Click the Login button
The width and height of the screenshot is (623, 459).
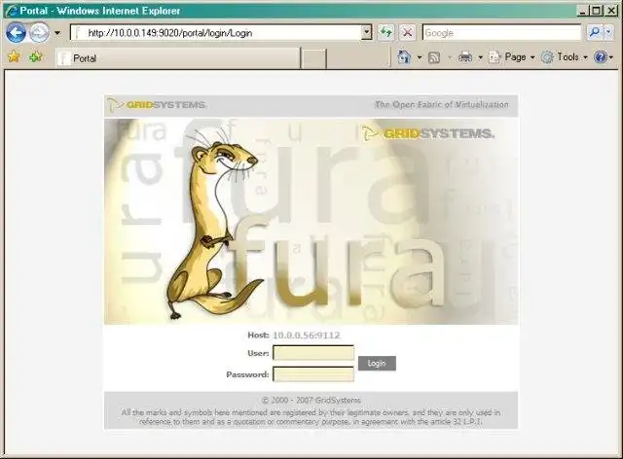(x=377, y=363)
